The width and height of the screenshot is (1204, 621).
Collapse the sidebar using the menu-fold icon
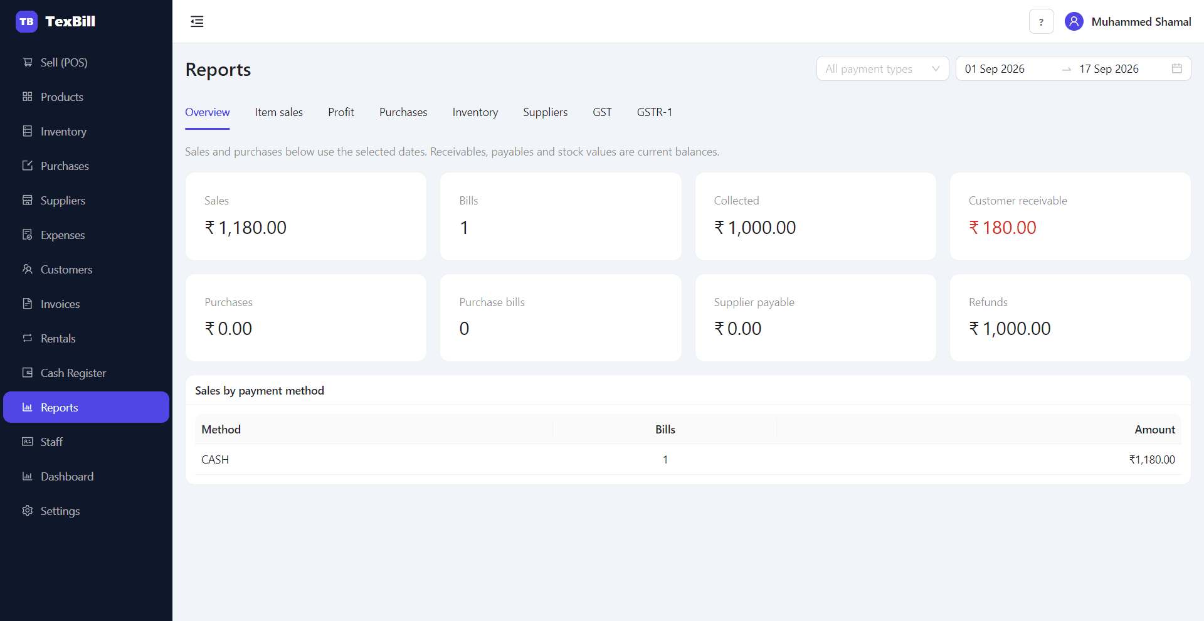point(197,21)
